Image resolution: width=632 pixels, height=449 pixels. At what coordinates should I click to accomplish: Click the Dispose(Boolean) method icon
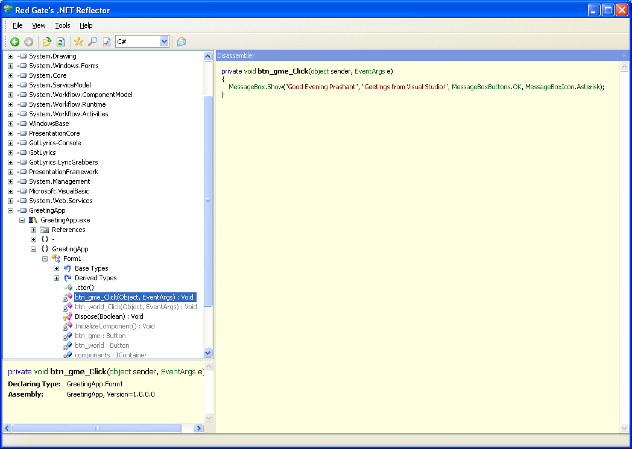coord(68,316)
